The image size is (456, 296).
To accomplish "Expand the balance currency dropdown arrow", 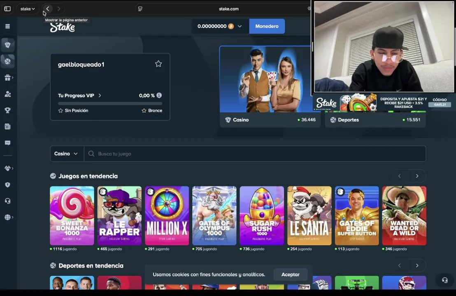I will [240, 26].
